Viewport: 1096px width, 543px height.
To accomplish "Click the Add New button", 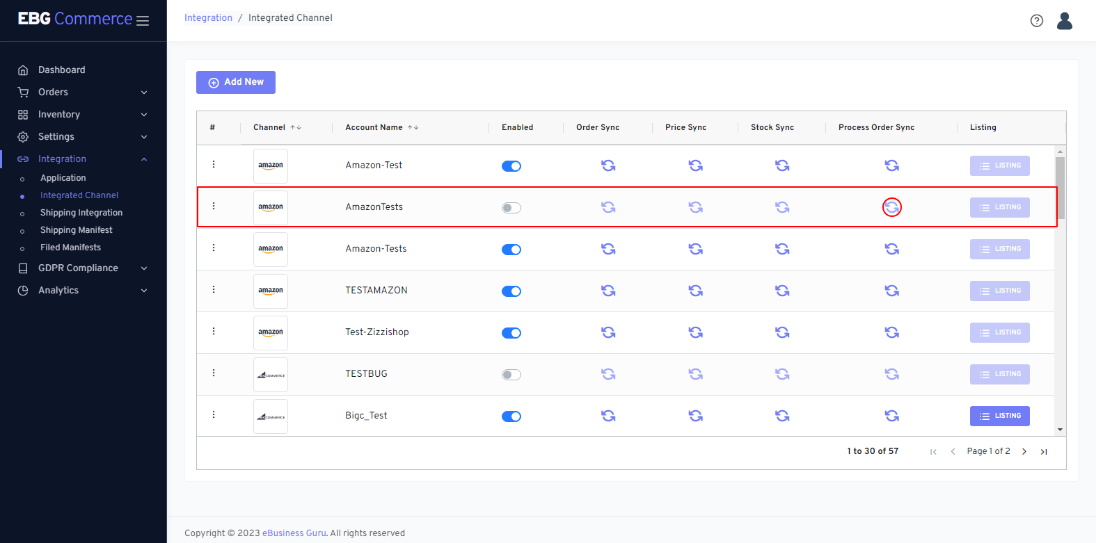I will click(x=236, y=82).
